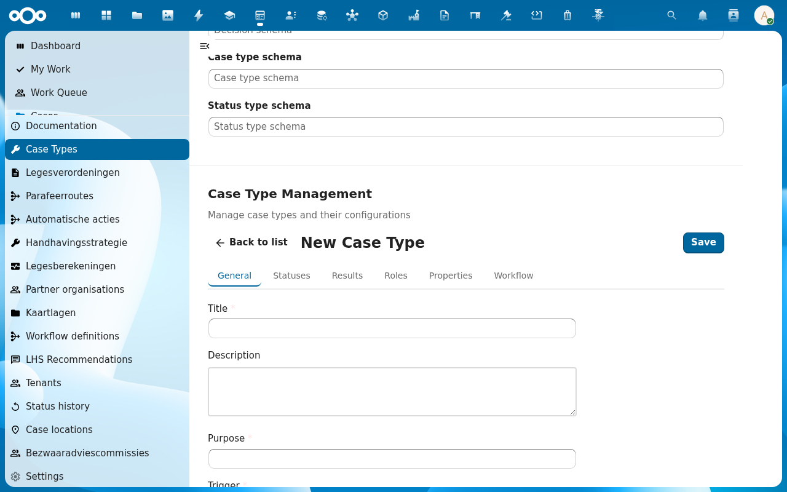Open the notifications bell
787x492 pixels.
point(703,15)
